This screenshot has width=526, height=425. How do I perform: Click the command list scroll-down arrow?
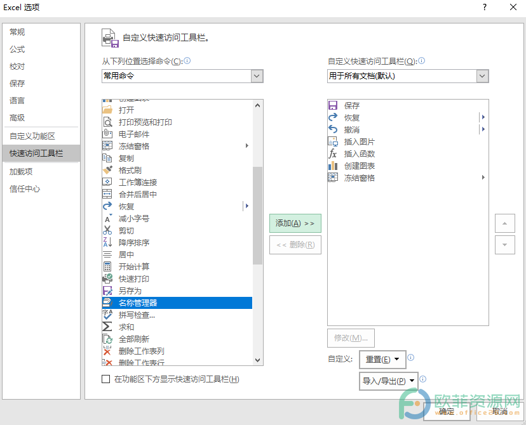click(258, 360)
